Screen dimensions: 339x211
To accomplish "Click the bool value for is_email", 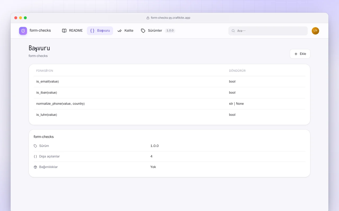I will click(x=232, y=81).
